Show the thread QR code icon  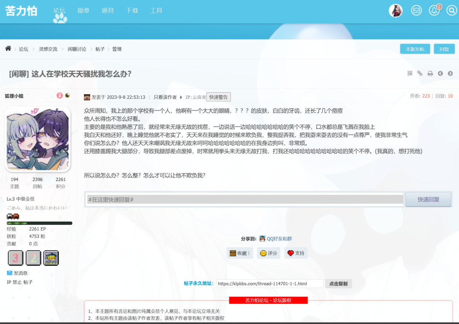[410, 73]
